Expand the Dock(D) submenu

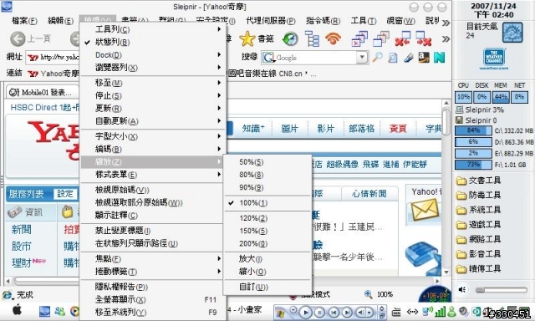click(153, 55)
